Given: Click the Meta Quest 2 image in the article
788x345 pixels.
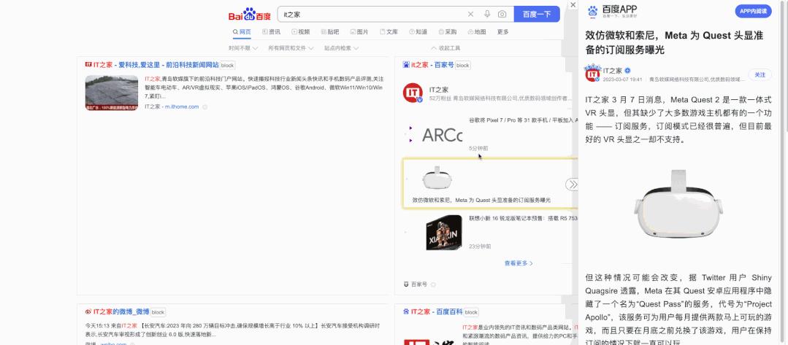Looking at the screenshot, I should point(679,205).
